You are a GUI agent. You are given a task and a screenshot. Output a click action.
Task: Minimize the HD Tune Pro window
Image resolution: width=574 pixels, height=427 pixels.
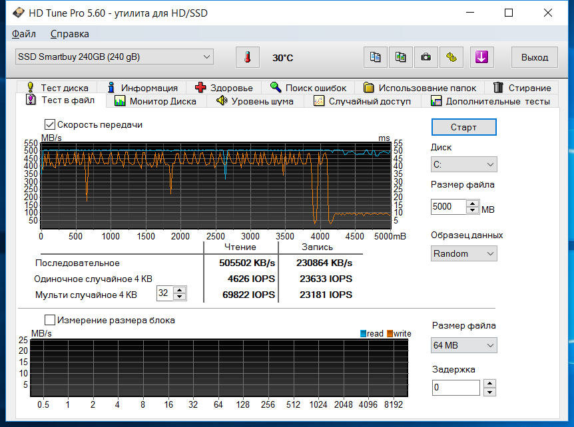pos(470,13)
